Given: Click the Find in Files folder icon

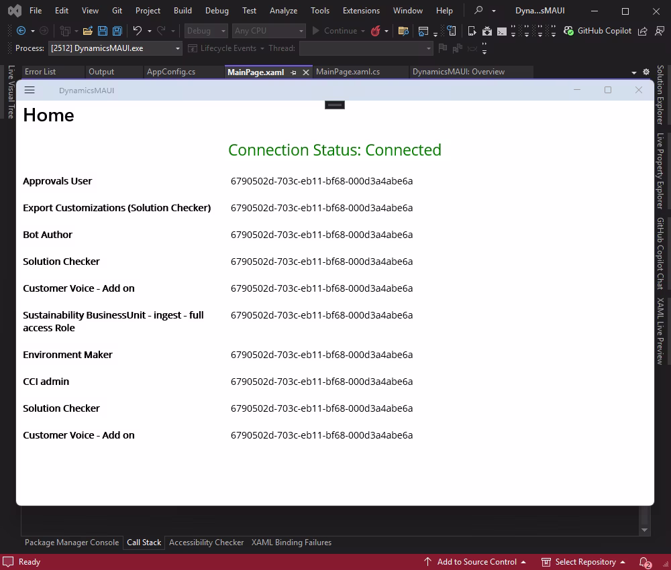Looking at the screenshot, I should coord(403,31).
